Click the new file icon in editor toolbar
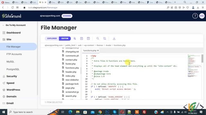Viewport: 206px width, 115px height. pyautogui.click(x=75, y=38)
